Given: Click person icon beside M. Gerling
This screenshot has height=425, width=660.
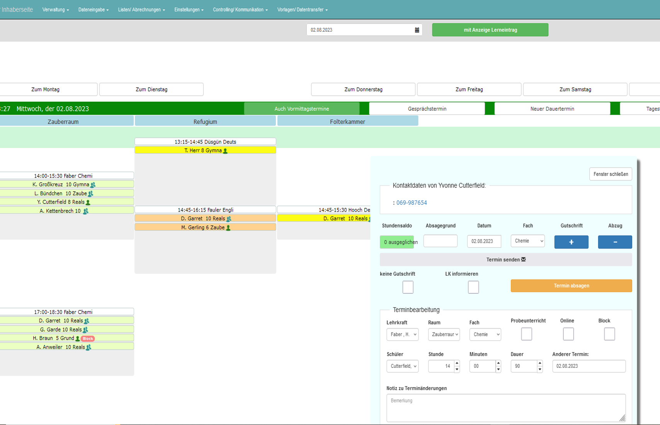Looking at the screenshot, I should click(228, 228).
